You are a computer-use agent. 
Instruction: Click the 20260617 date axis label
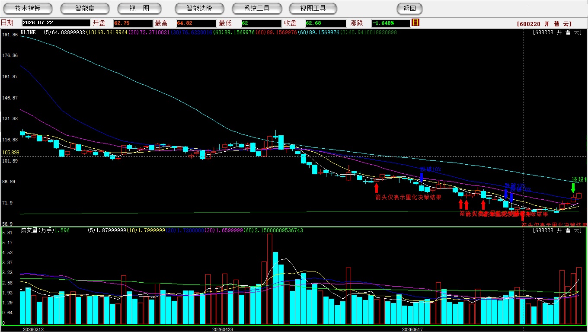[412, 329]
